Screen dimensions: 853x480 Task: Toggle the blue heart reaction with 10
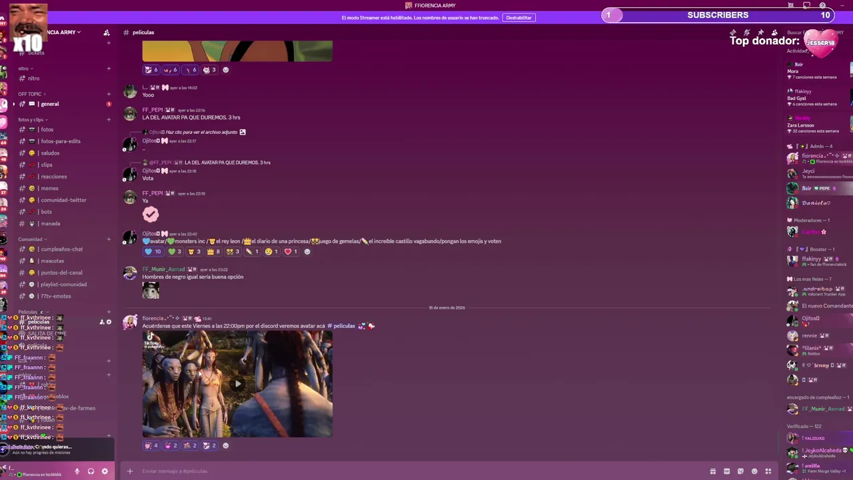pos(153,252)
